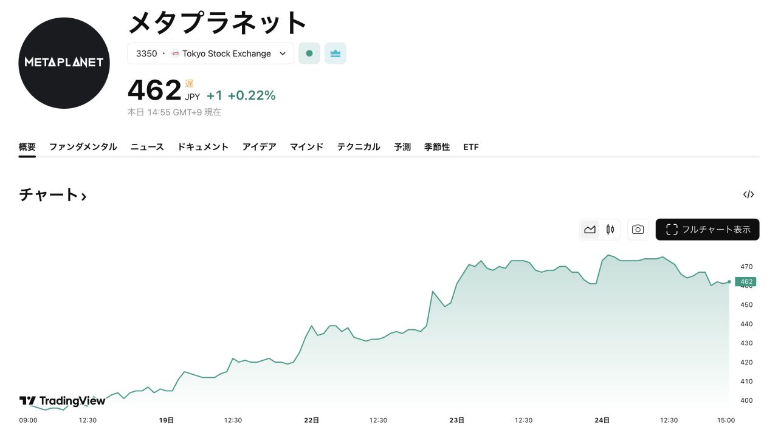Switch to the ニュース tab

pyautogui.click(x=147, y=147)
